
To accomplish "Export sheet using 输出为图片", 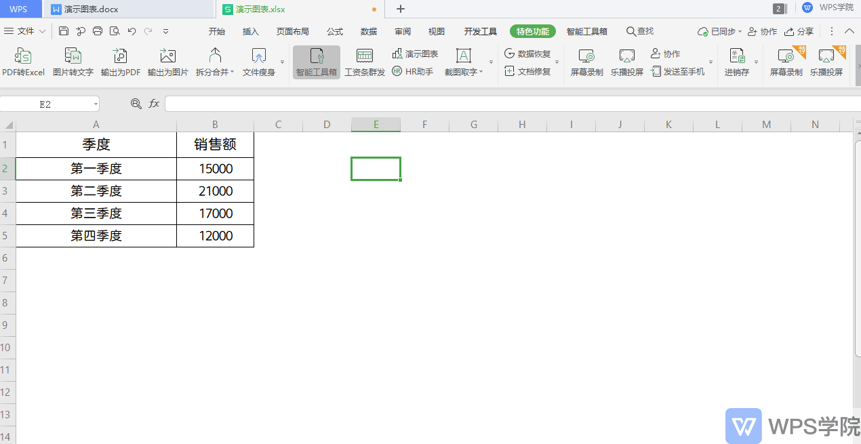I will click(167, 62).
